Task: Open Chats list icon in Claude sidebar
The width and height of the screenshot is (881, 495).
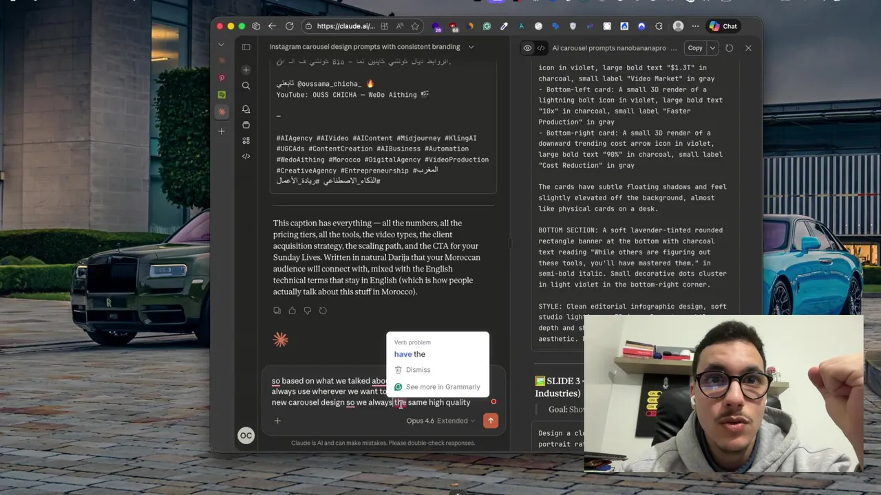Action: (246, 109)
